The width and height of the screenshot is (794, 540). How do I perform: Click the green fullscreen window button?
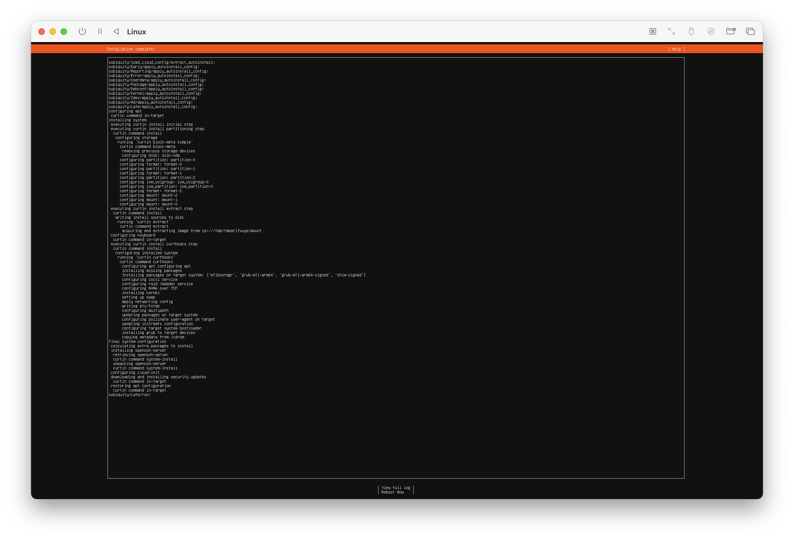(64, 32)
